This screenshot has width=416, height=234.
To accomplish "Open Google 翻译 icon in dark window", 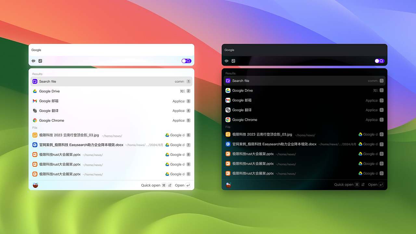I will [228, 110].
